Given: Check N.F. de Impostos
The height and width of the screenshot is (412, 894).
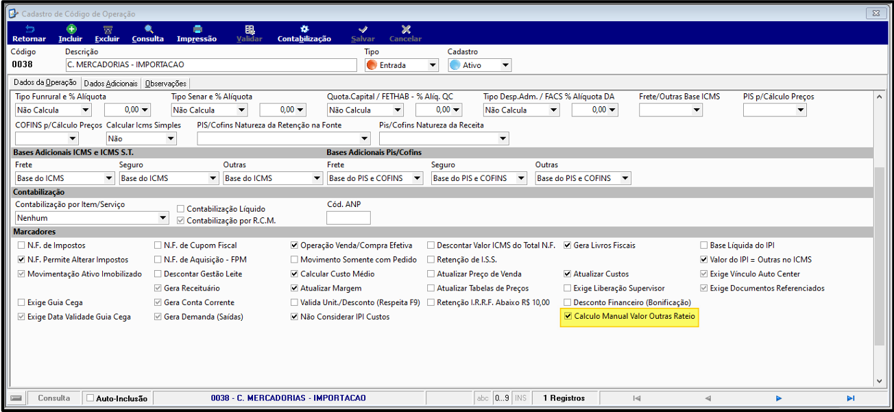Looking at the screenshot, I should coord(21,245).
